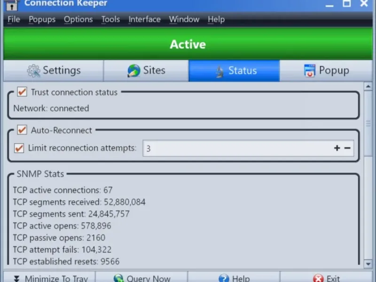Click the green Active status banner
Image resolution: width=376 pixels, height=282 pixels.
[x=188, y=44]
